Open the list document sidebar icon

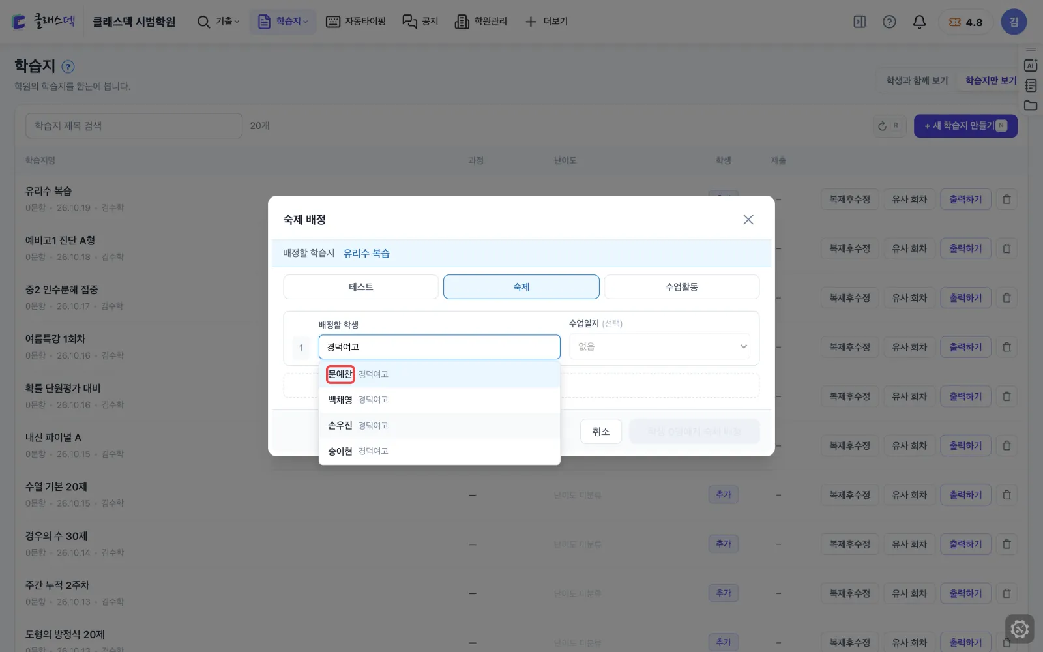click(x=1031, y=85)
